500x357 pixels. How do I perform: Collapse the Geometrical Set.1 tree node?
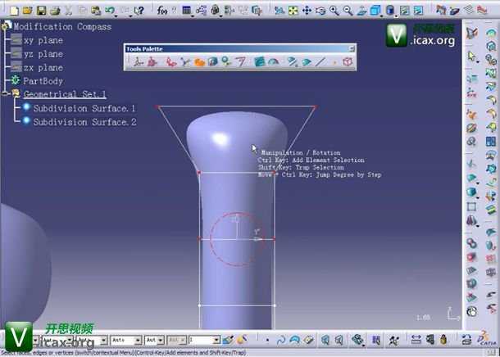[x=5, y=94]
